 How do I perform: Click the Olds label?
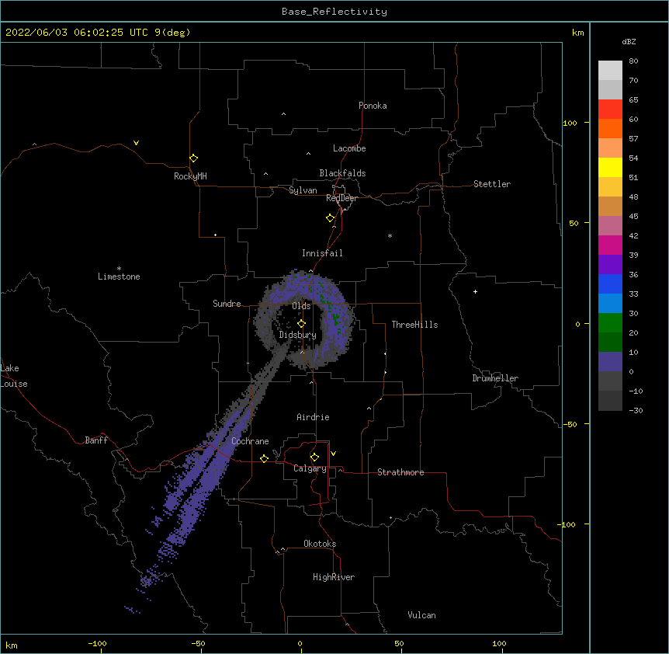coord(301,306)
